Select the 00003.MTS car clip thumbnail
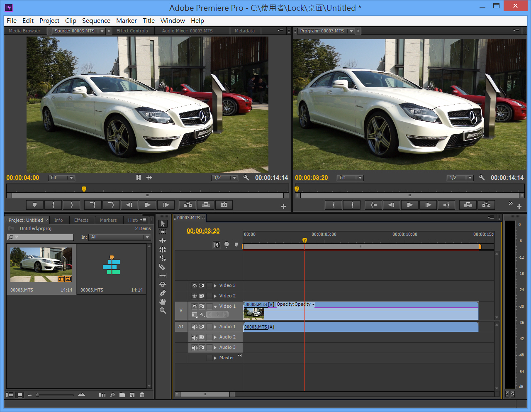This screenshot has height=412, width=531. tap(41, 265)
